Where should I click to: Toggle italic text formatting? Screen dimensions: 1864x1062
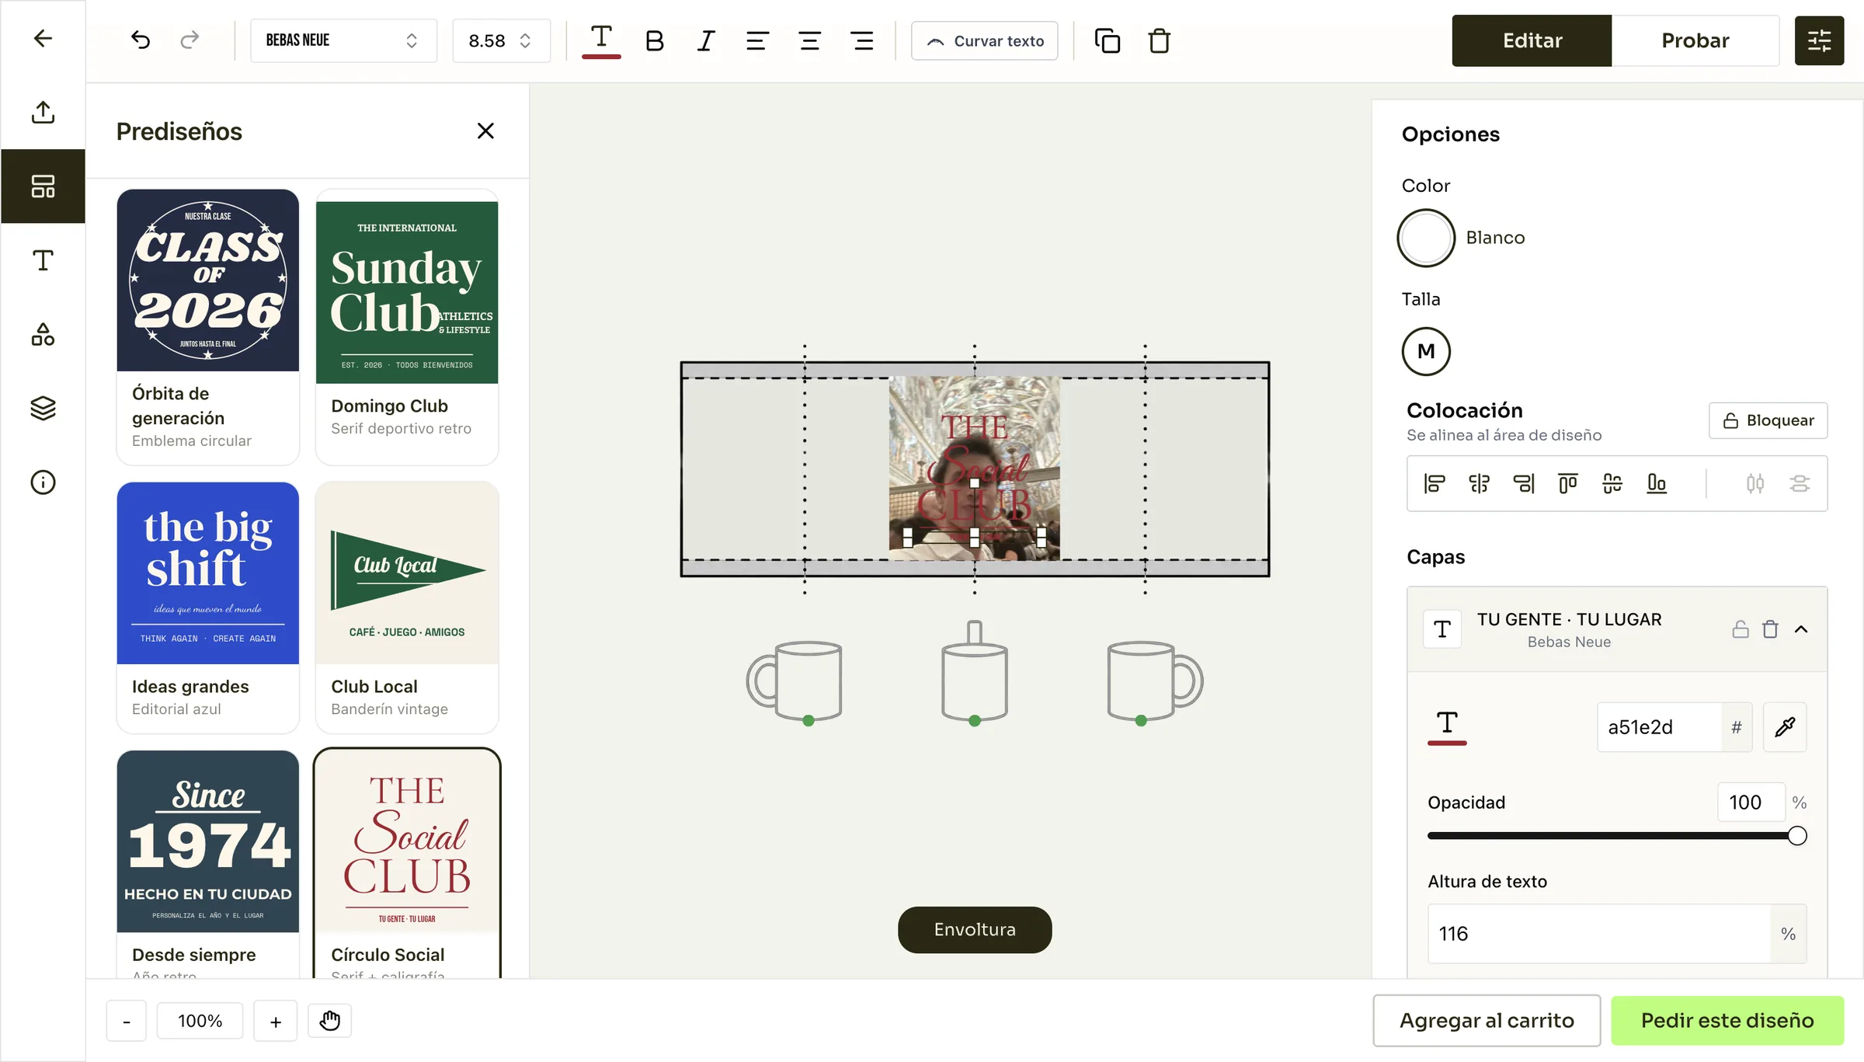point(705,40)
